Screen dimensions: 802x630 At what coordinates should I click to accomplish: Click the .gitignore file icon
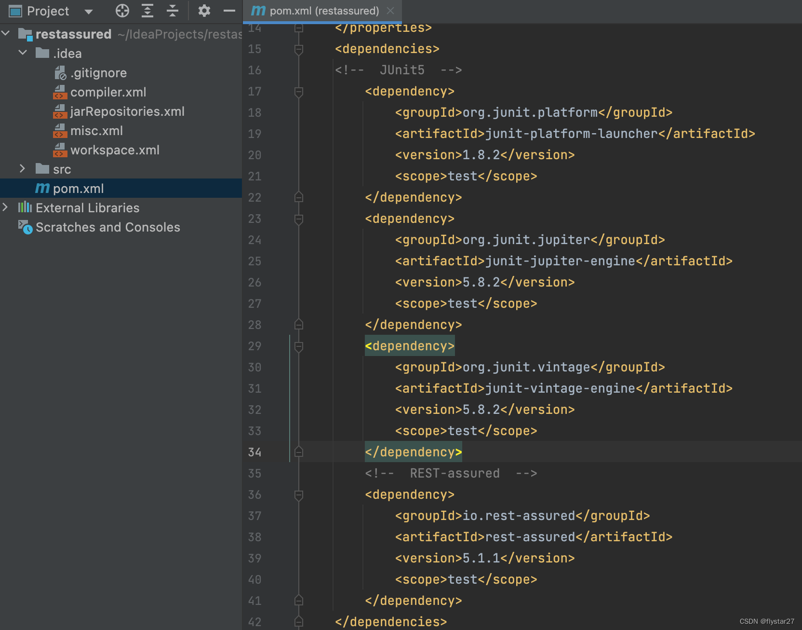60,73
